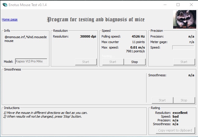Click the Testing... status text

pos(108,56)
